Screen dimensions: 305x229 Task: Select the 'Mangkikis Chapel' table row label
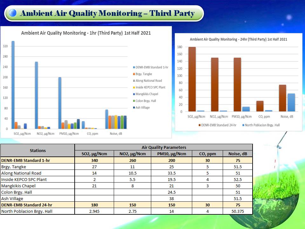(x=18, y=186)
